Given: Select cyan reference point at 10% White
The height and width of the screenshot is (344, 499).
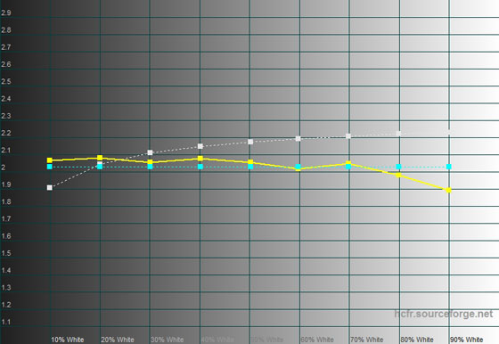Looking at the screenshot, I should coord(50,167).
